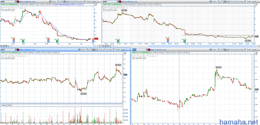Click the crosshair pan icon below top-left chart
Screen dimensions: 260x125
(x=2, y=45)
